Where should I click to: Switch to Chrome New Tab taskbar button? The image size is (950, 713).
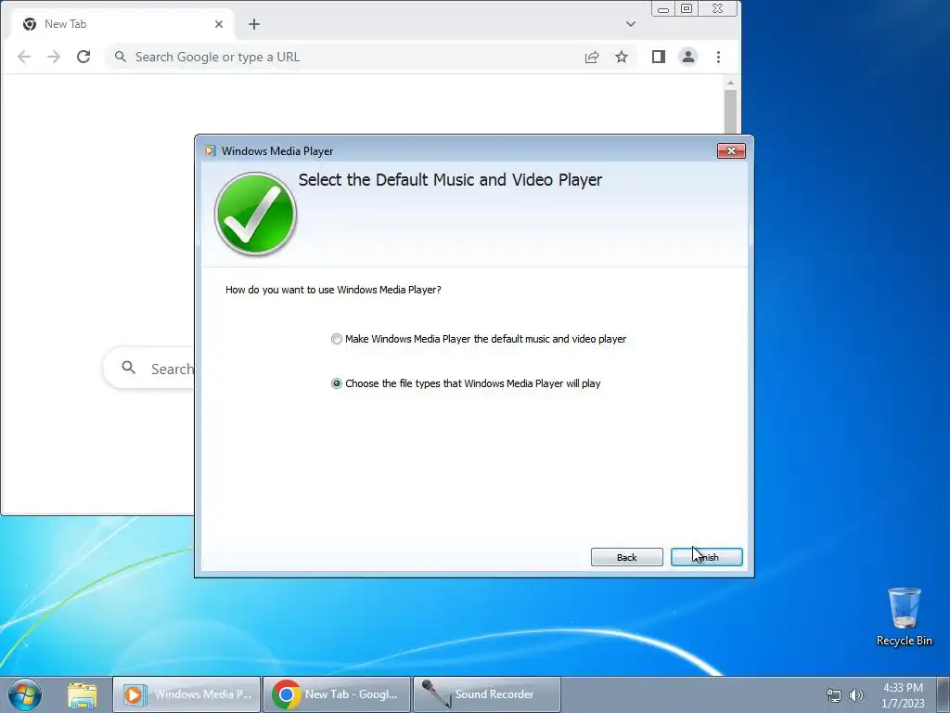tap(337, 694)
